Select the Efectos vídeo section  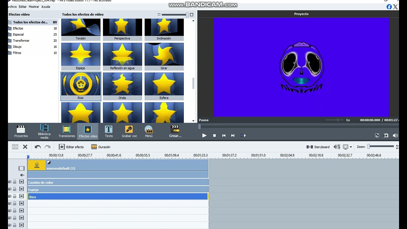(x=88, y=131)
